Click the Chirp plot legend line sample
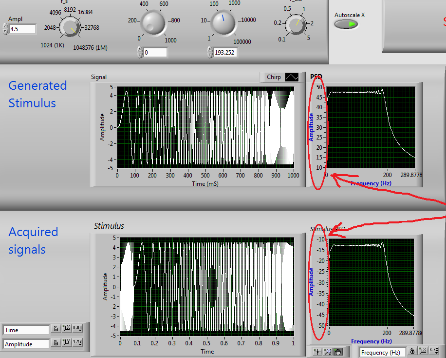This screenshot has width=446, height=358. coord(292,77)
